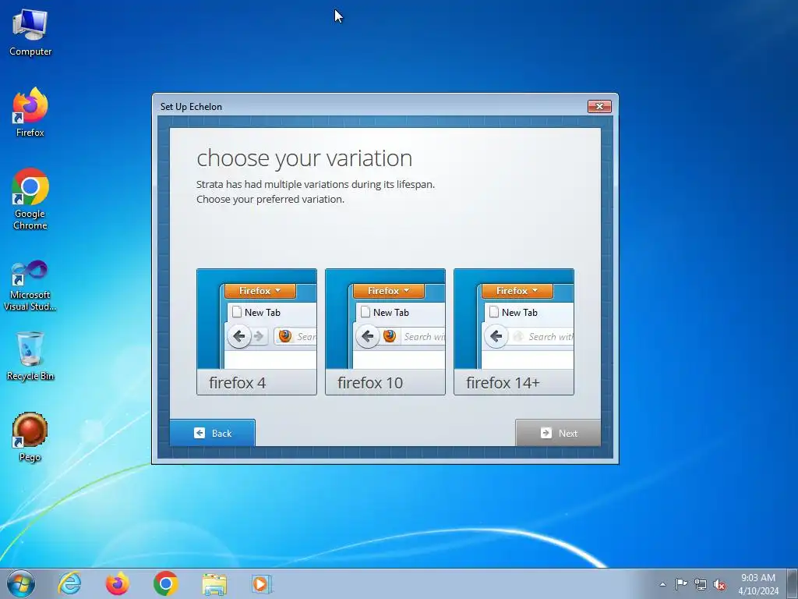The width and height of the screenshot is (798, 599).
Task: Go Back in Echelon setup
Action: point(212,433)
